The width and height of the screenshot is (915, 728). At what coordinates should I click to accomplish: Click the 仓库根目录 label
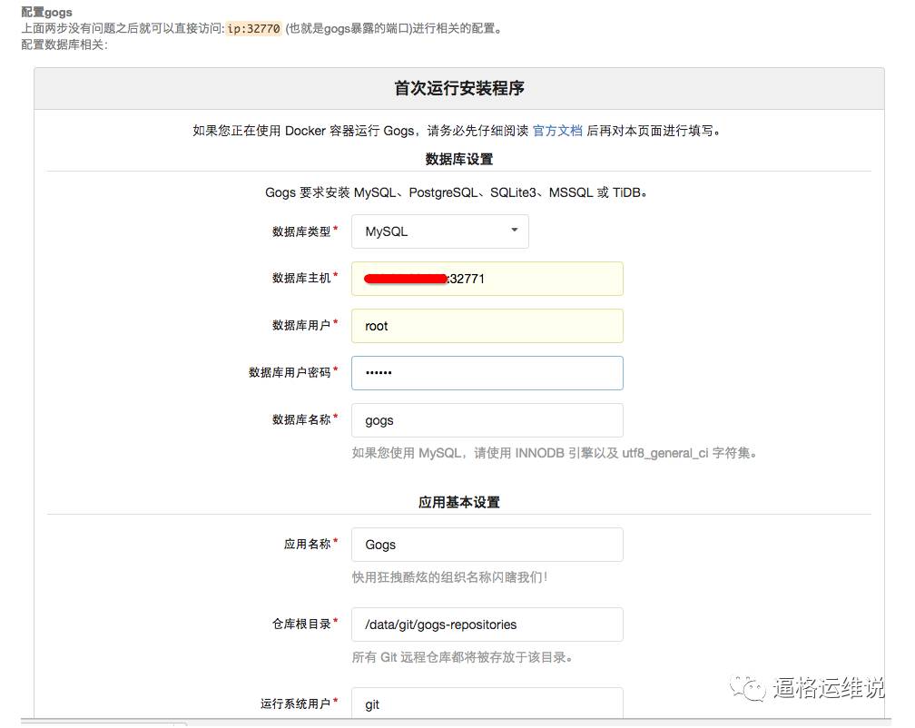(x=301, y=624)
